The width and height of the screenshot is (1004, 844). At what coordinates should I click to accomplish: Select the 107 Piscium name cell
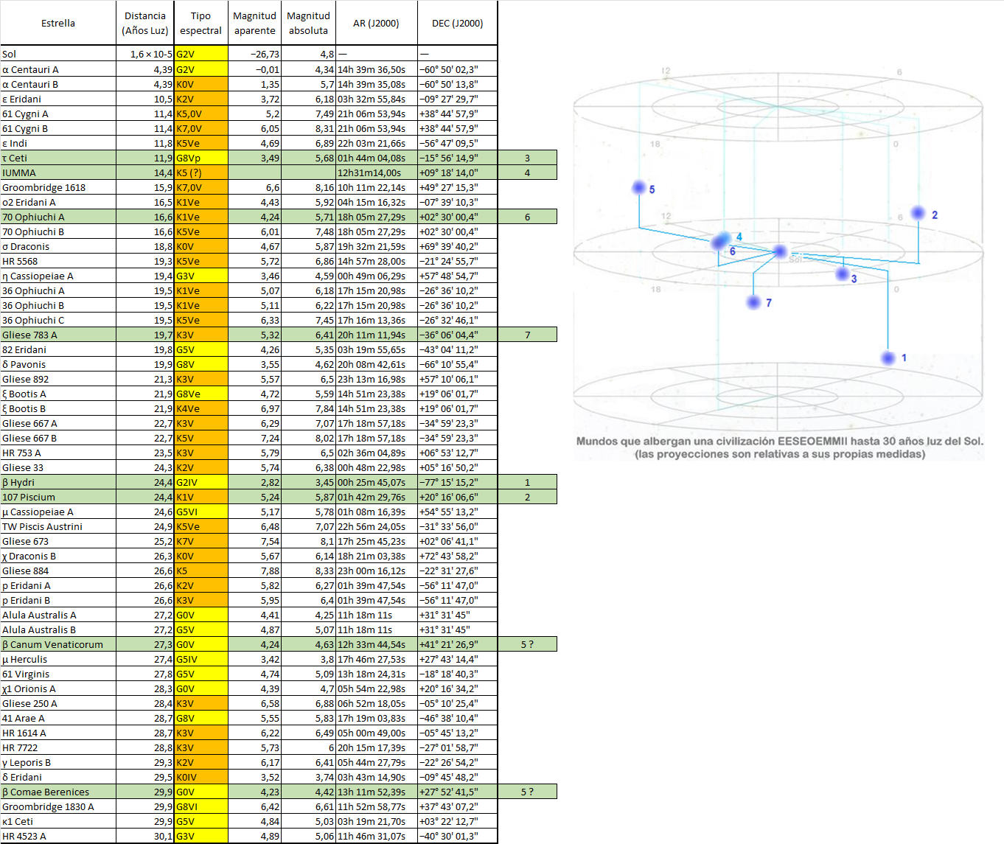[58, 497]
